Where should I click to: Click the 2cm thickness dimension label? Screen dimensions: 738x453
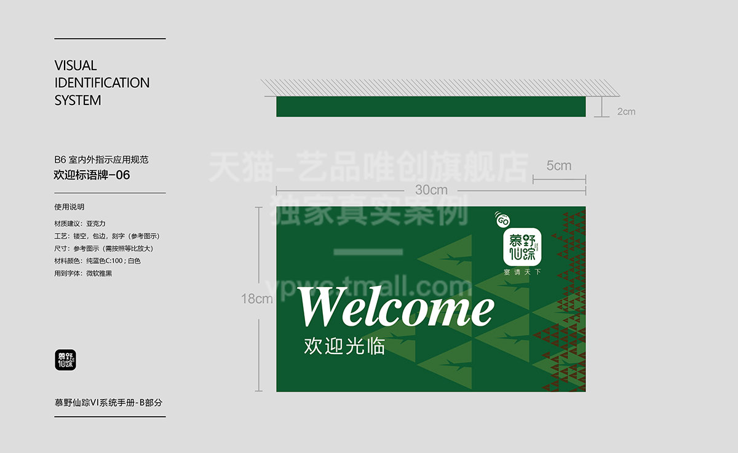pos(626,111)
